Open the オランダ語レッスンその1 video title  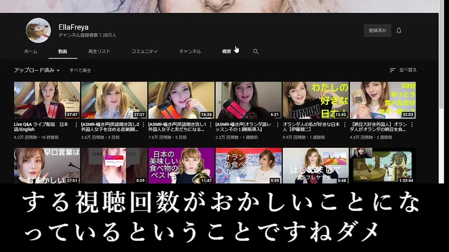(x=244, y=127)
